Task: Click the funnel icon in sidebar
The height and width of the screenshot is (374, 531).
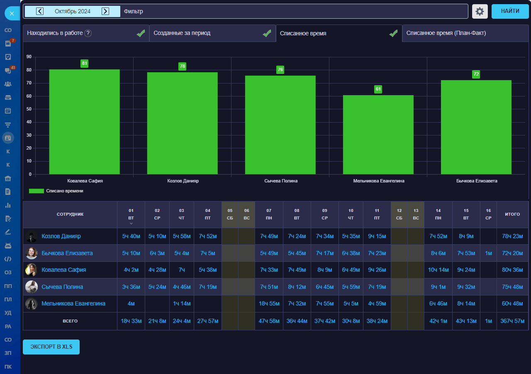Action: coord(8,124)
